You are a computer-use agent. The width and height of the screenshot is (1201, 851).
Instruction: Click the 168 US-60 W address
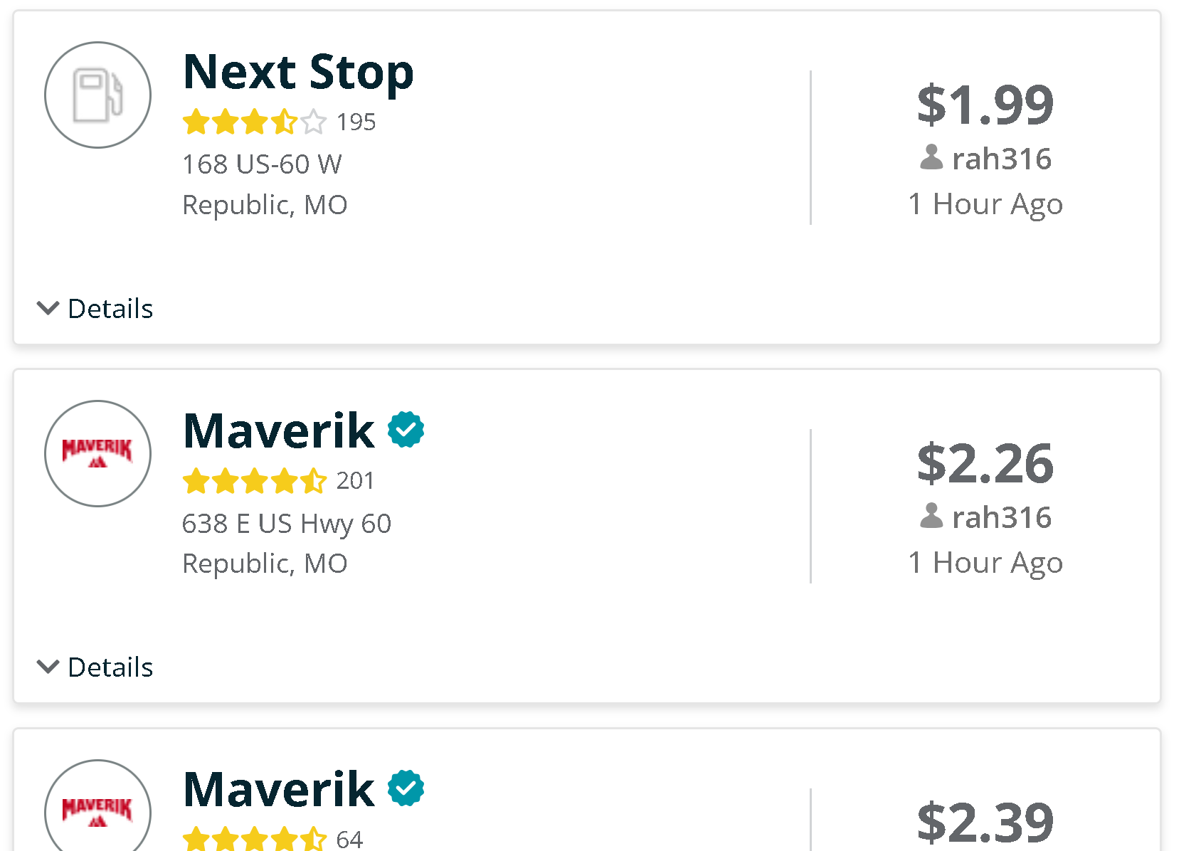click(x=262, y=164)
